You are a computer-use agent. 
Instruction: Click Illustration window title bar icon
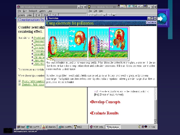point(46,18)
